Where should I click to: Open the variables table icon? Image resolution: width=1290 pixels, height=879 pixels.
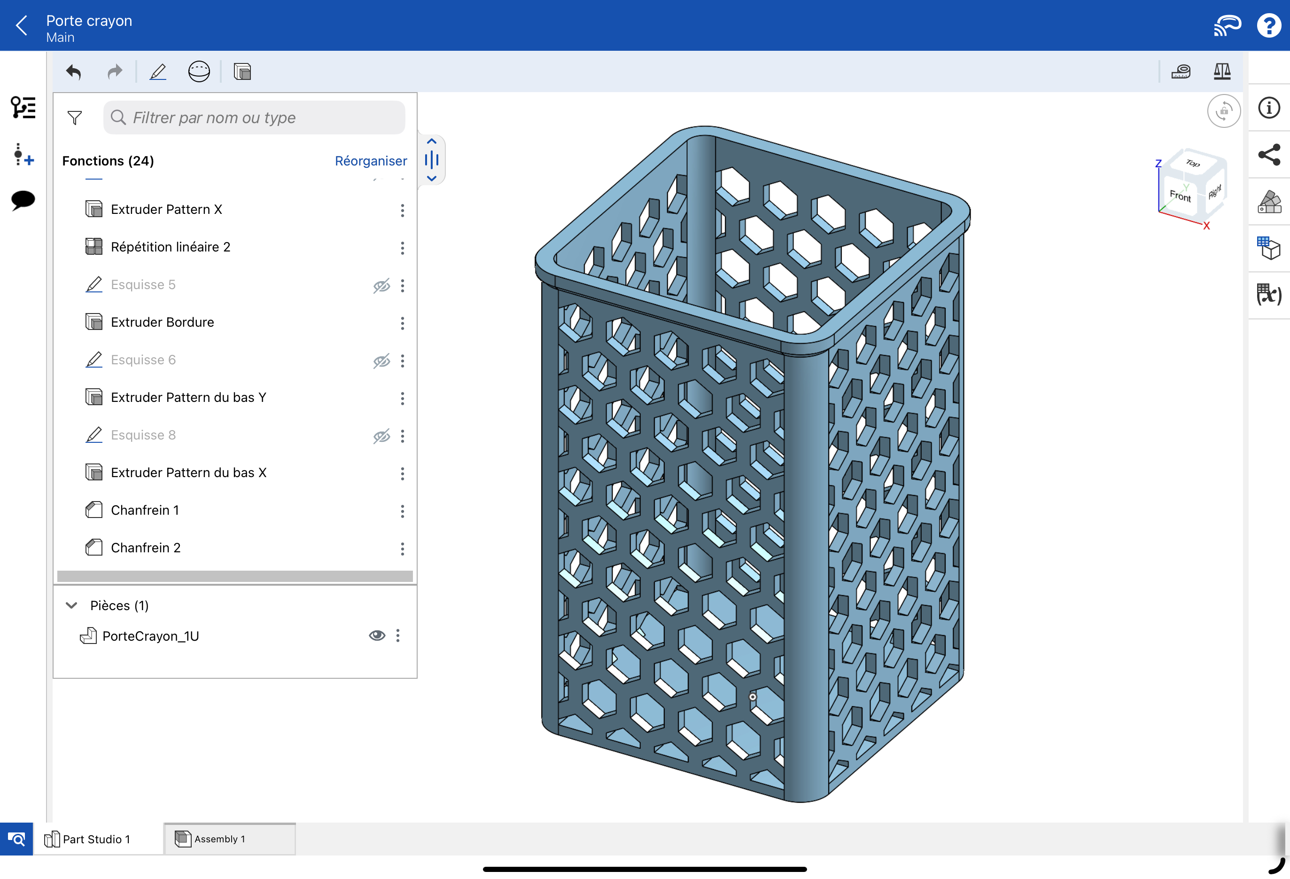click(1269, 295)
